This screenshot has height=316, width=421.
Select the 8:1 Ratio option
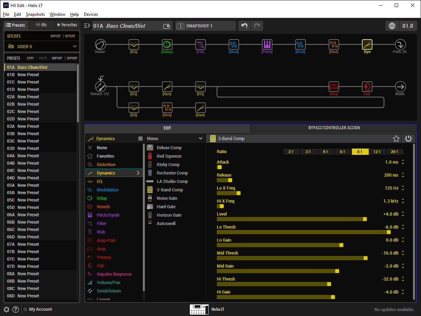360,152
